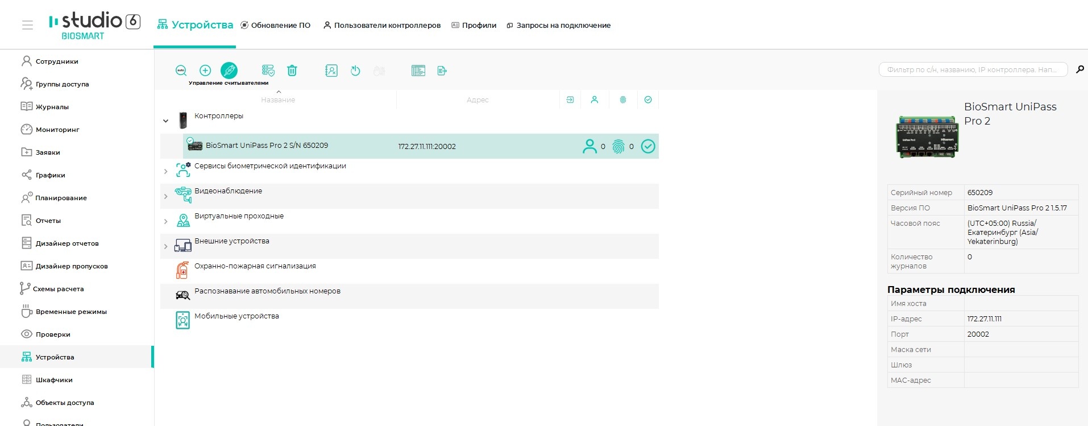Select Распознавание автомобильных номеров row
This screenshot has width=1088, height=426.
[409, 296]
